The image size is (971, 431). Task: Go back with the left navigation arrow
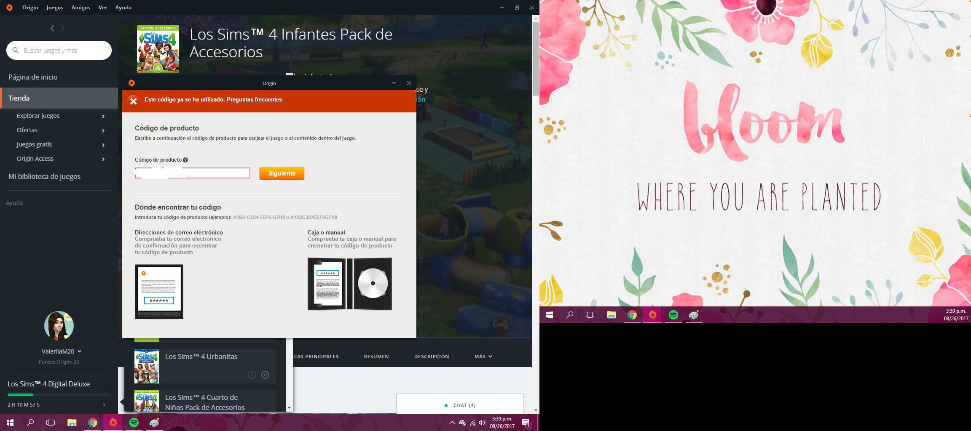coord(52,28)
